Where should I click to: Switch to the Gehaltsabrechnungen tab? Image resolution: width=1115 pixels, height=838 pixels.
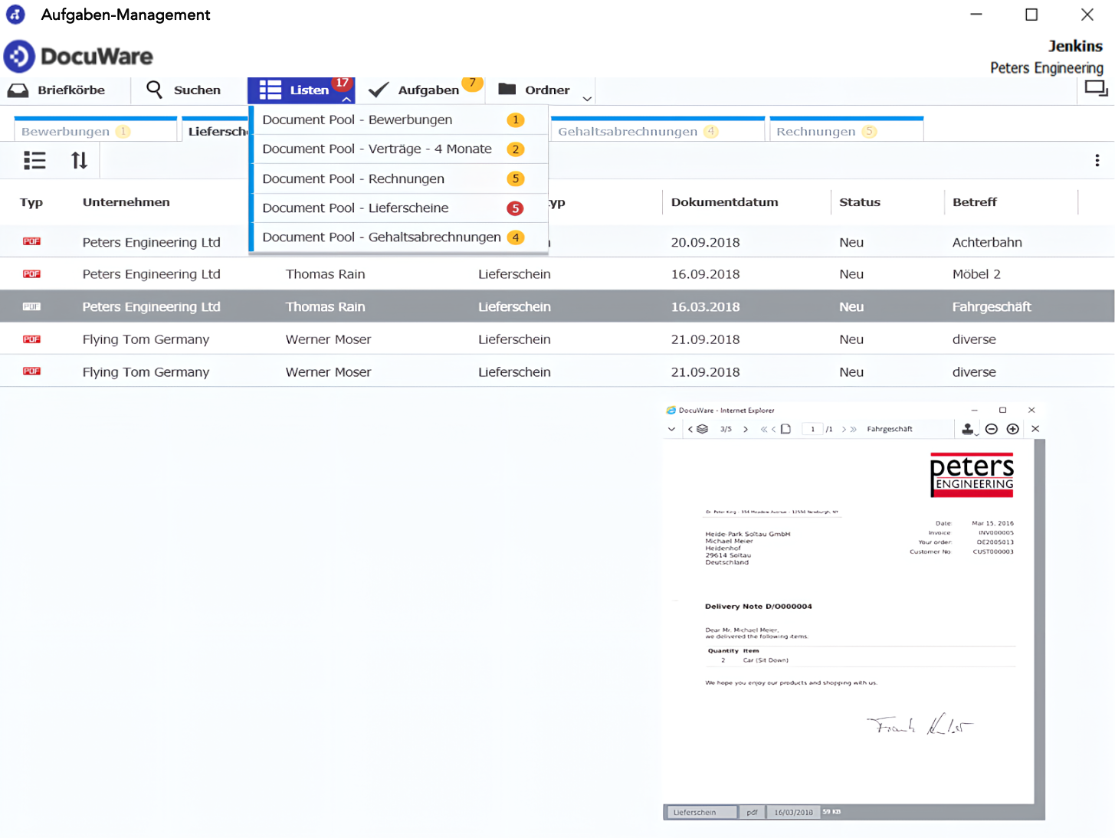point(628,132)
